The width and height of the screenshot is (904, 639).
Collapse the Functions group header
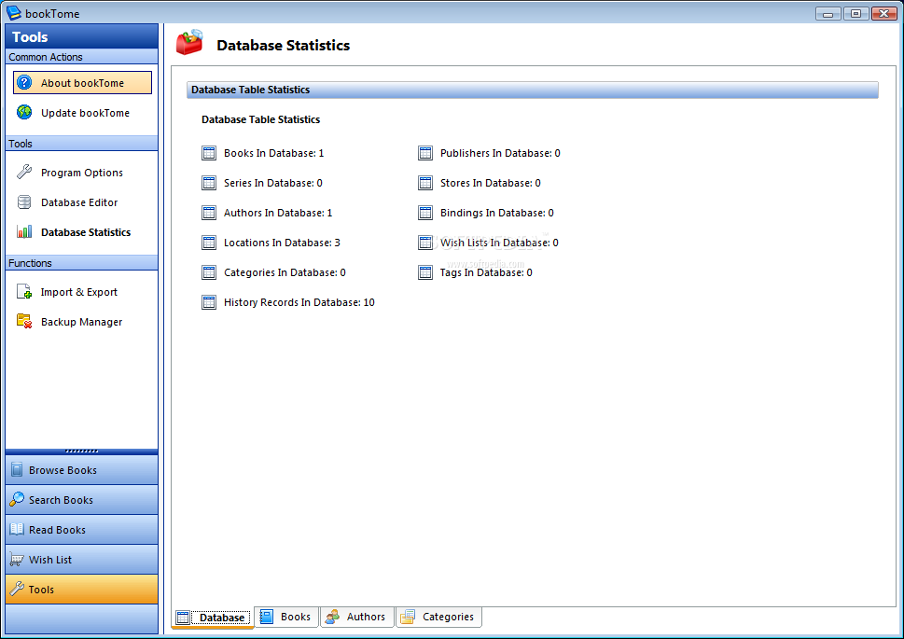[81, 263]
